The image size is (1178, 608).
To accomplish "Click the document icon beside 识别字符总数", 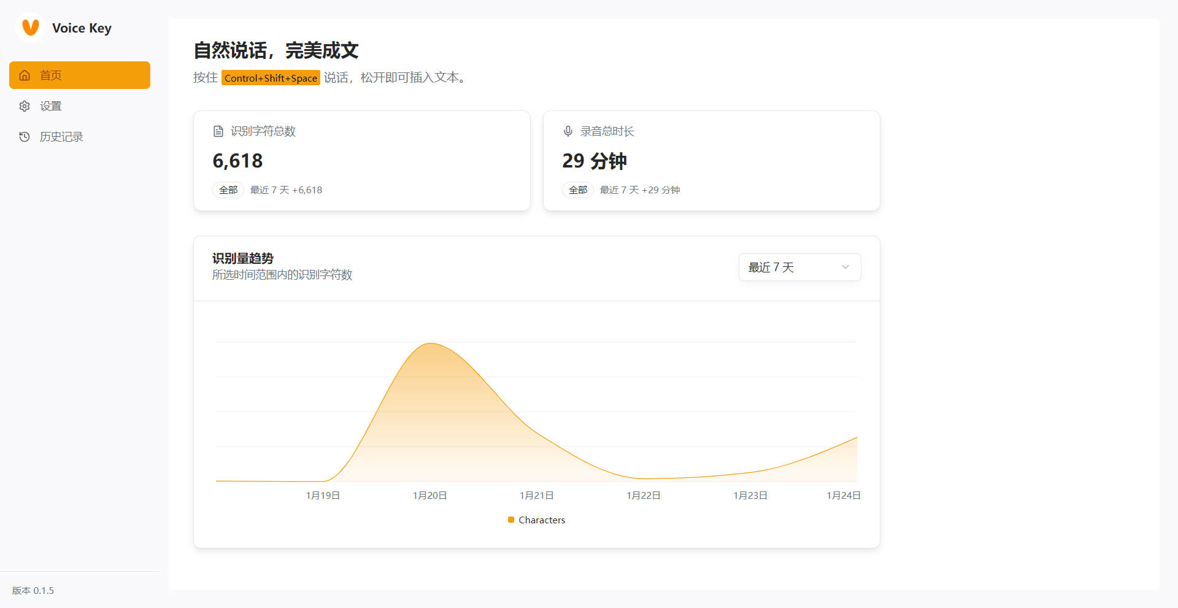I will (218, 131).
